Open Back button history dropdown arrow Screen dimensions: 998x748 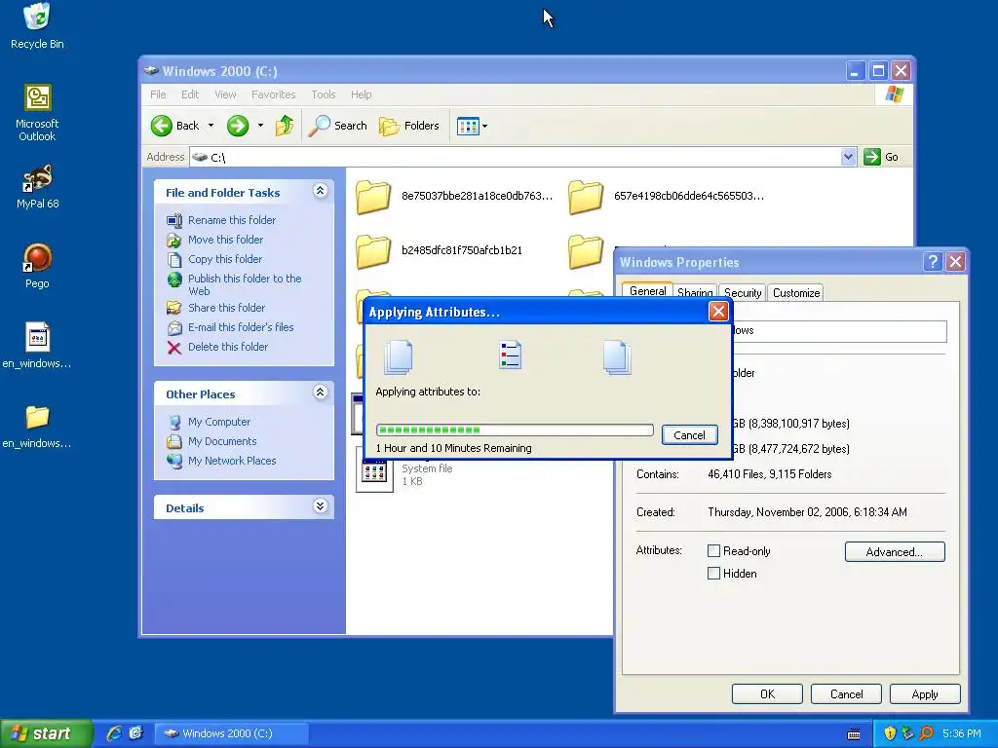coord(211,126)
